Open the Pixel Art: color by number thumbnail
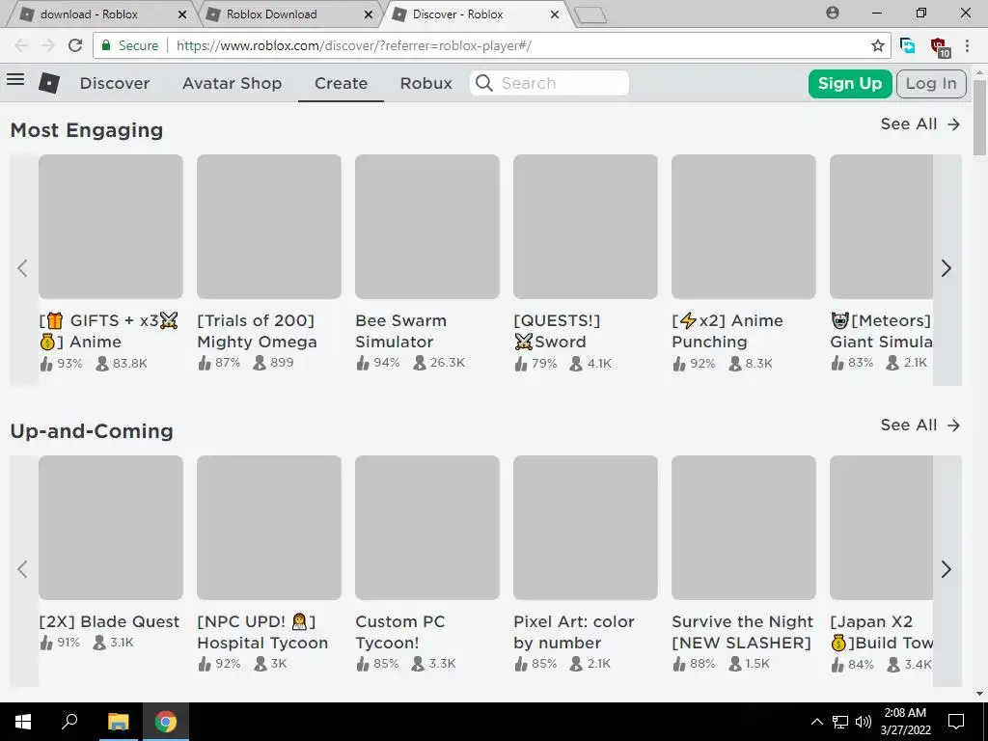Image resolution: width=988 pixels, height=741 pixels. coord(586,528)
